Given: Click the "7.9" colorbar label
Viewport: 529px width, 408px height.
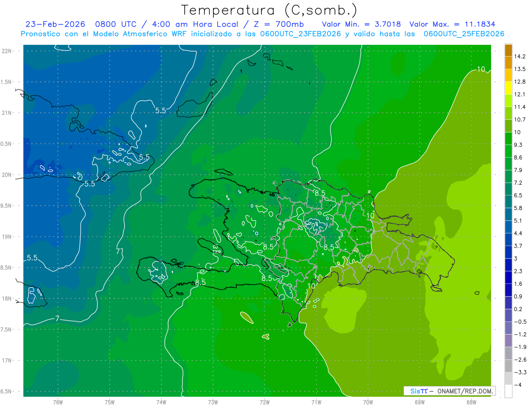Looking at the screenshot, I should coord(518,170).
